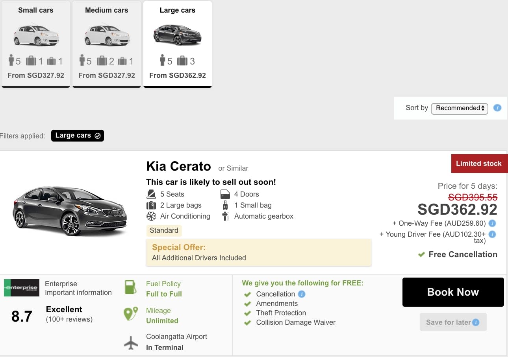Click the 4 Doors icon
508x357 pixels.
click(225, 194)
